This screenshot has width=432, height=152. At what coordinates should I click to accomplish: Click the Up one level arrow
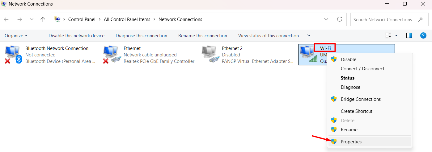click(43, 19)
